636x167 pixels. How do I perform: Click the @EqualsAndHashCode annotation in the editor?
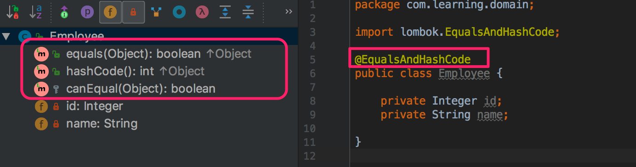coord(413,59)
